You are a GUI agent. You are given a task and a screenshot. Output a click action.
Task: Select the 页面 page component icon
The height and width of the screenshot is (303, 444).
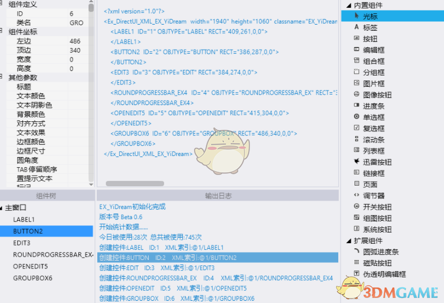pos(357,184)
